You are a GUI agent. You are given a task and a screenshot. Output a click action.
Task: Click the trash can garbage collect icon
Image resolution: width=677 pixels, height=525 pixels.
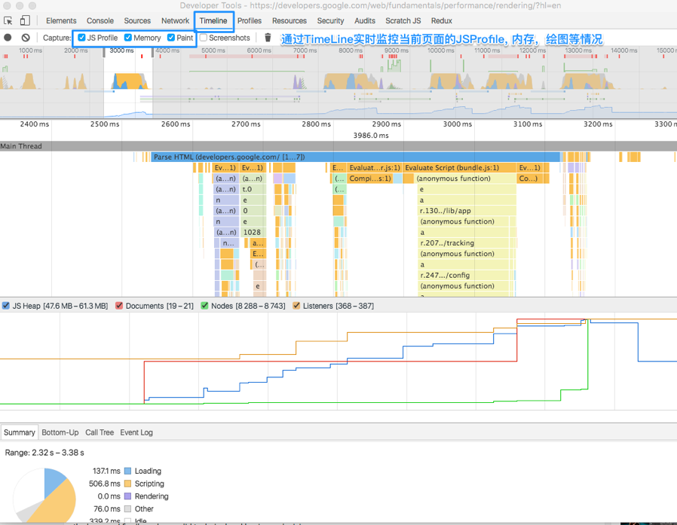(268, 38)
